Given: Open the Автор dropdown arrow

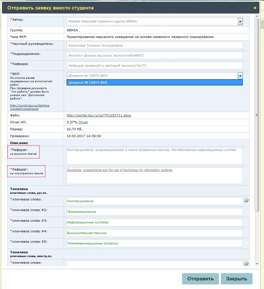Looking at the screenshot, I should (240, 21).
